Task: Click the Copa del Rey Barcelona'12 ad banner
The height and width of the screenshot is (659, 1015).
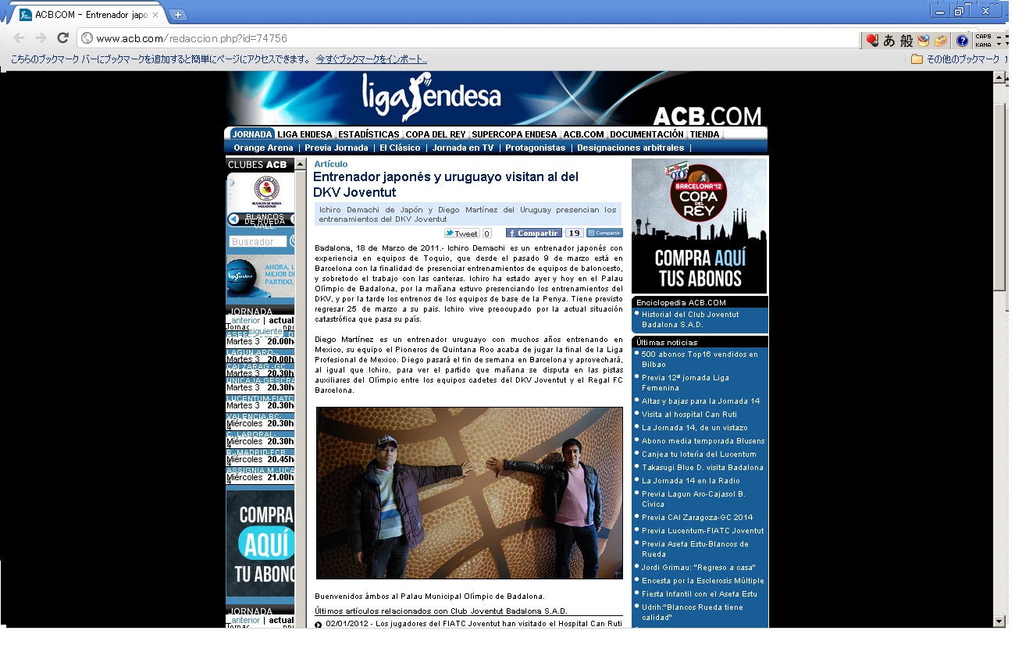Action: 699,226
